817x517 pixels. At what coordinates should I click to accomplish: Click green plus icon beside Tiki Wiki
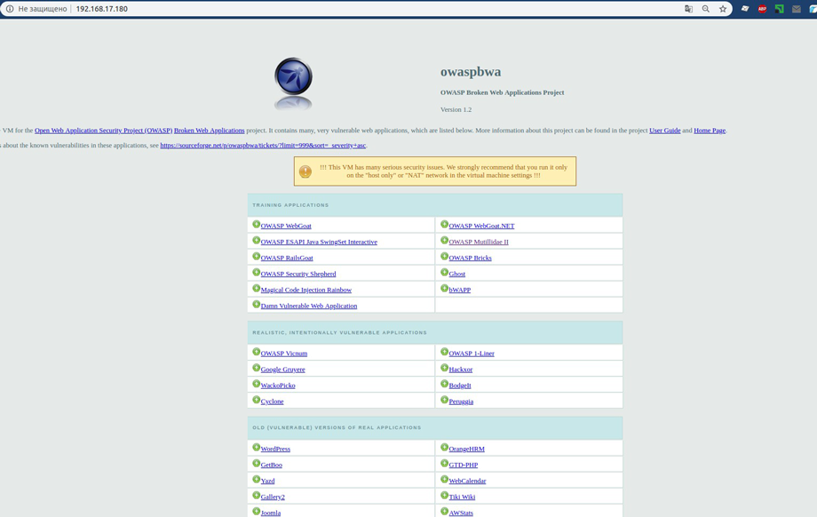(444, 496)
